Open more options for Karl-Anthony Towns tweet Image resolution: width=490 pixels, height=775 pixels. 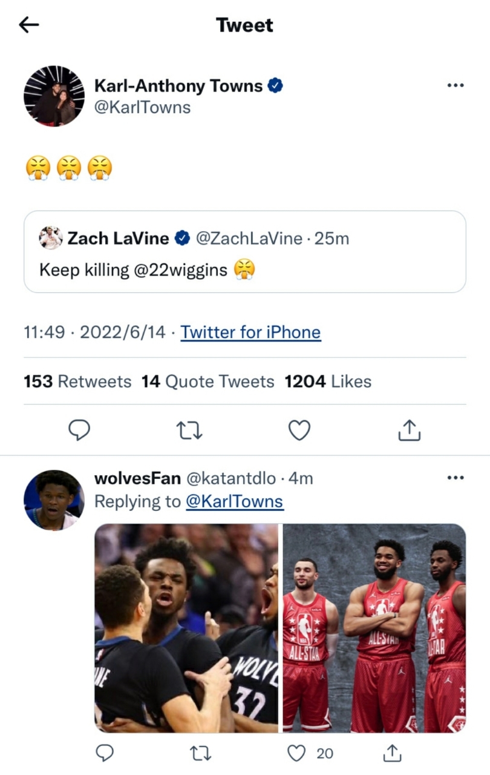[x=455, y=85]
